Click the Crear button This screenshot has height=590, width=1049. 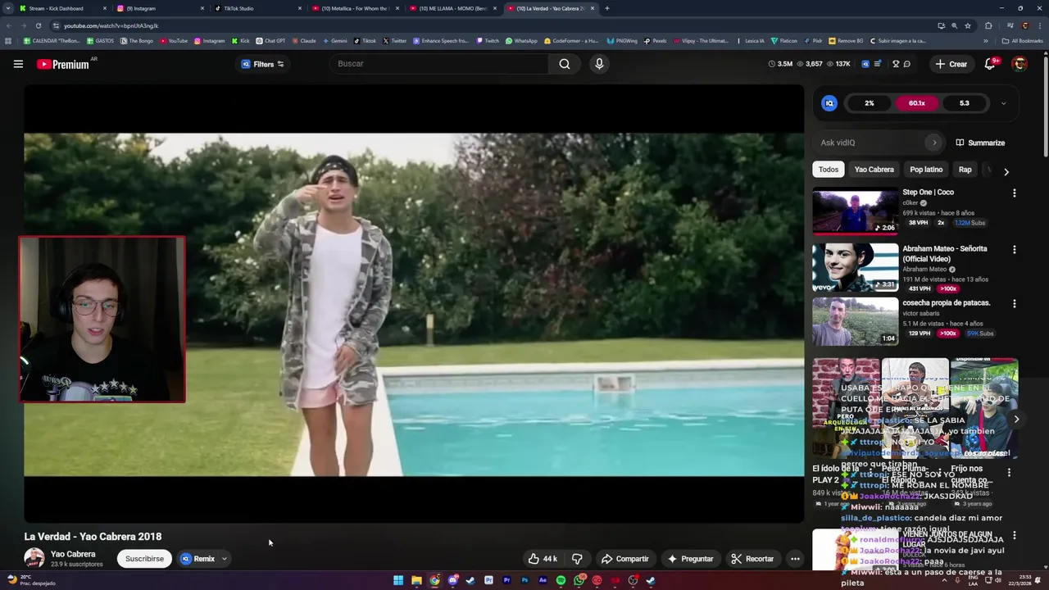click(951, 64)
